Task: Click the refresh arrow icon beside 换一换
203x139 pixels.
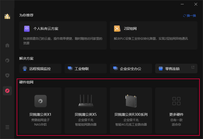Action: 184,16
